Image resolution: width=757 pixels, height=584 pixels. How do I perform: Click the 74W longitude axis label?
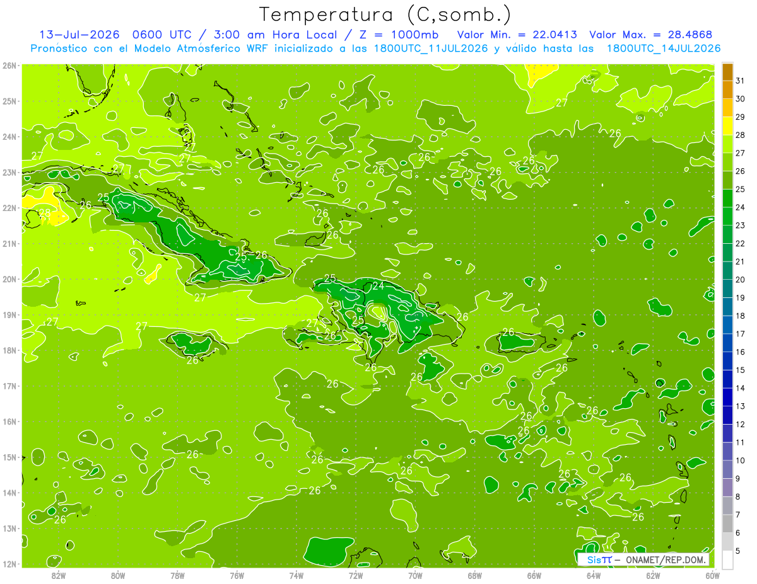click(x=296, y=575)
